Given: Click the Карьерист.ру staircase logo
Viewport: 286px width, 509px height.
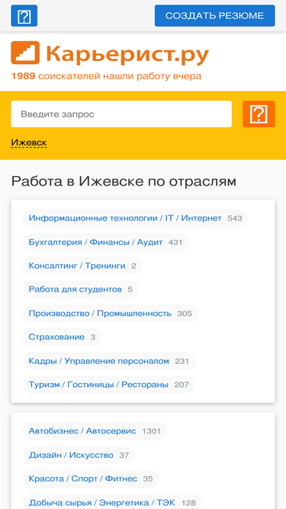Looking at the screenshot, I should tap(25, 53).
